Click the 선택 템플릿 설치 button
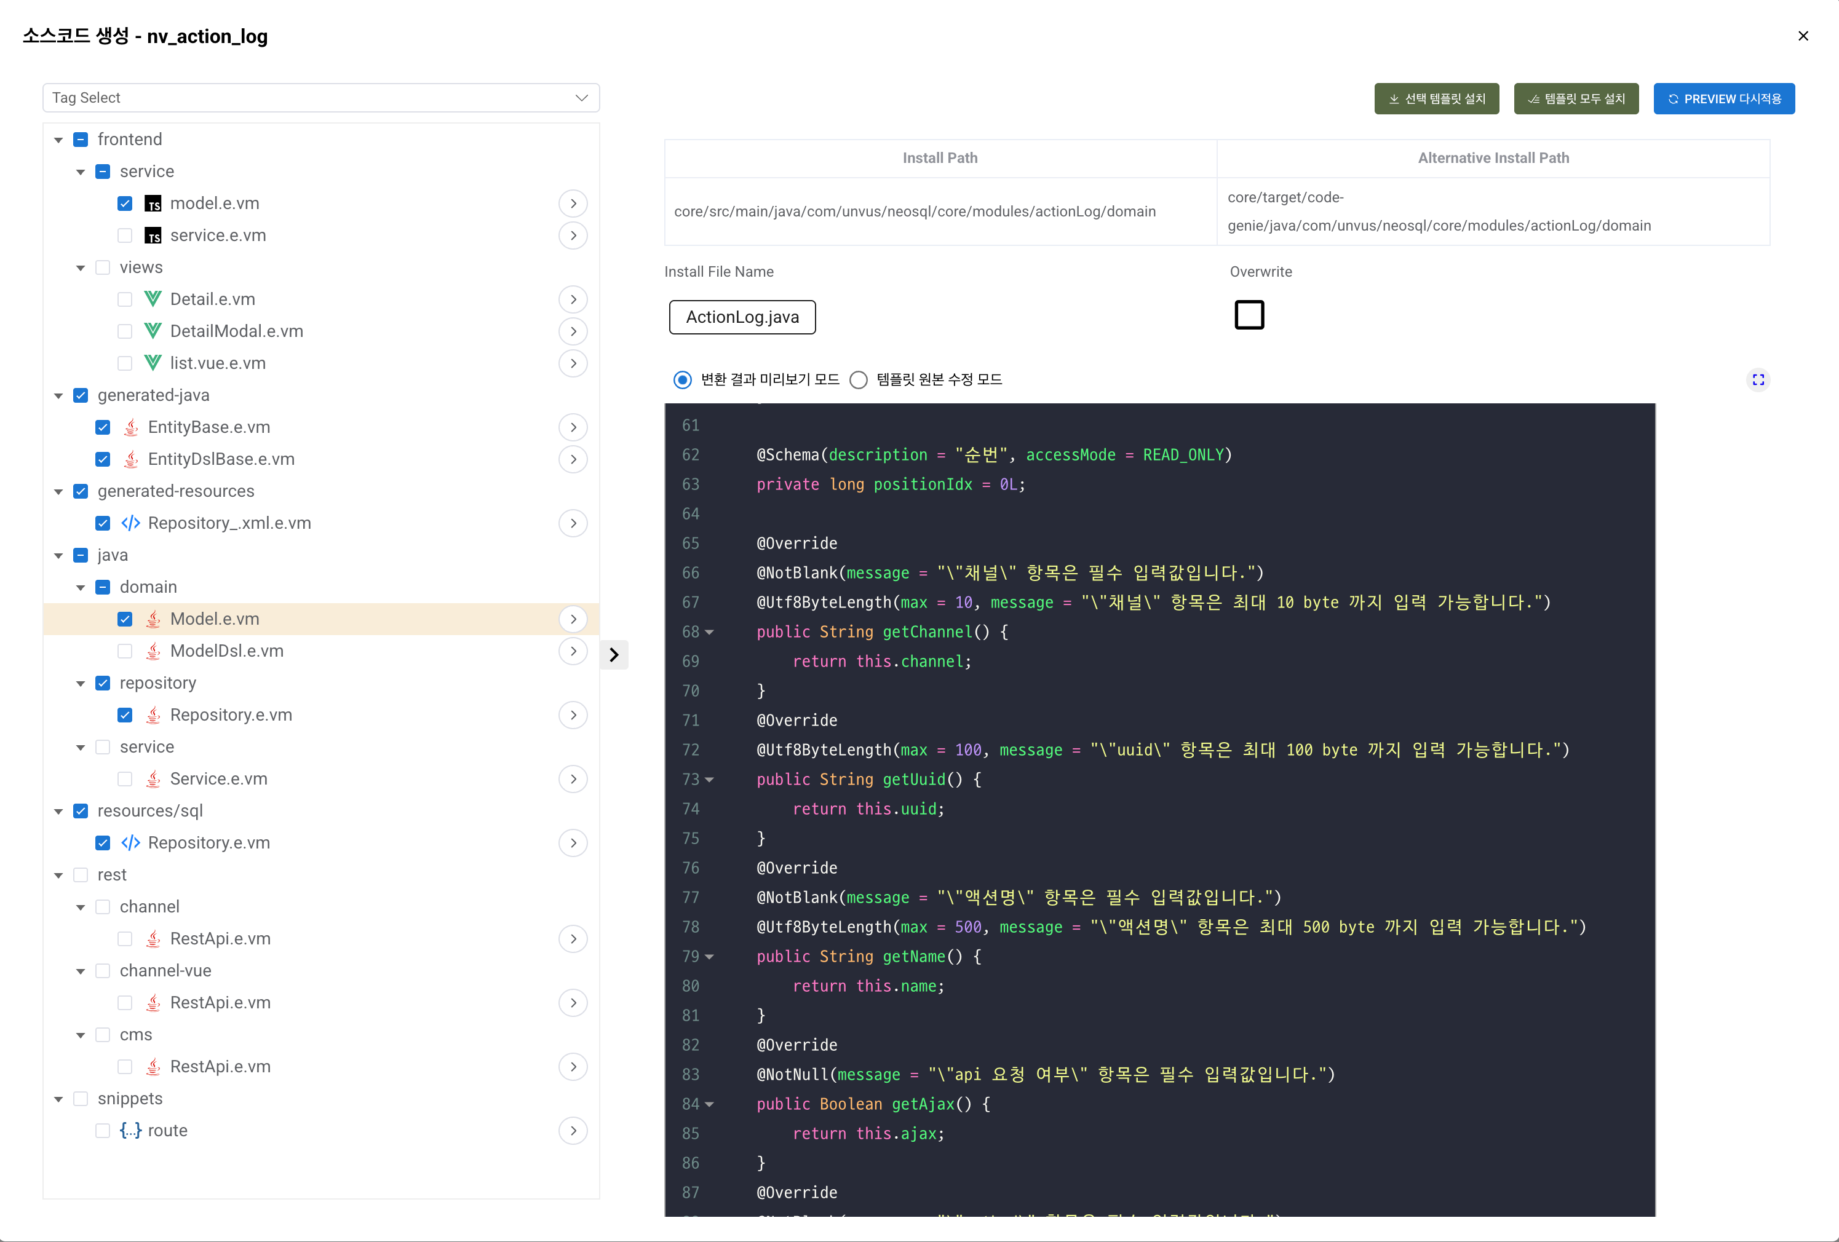The height and width of the screenshot is (1242, 1839). [1436, 98]
